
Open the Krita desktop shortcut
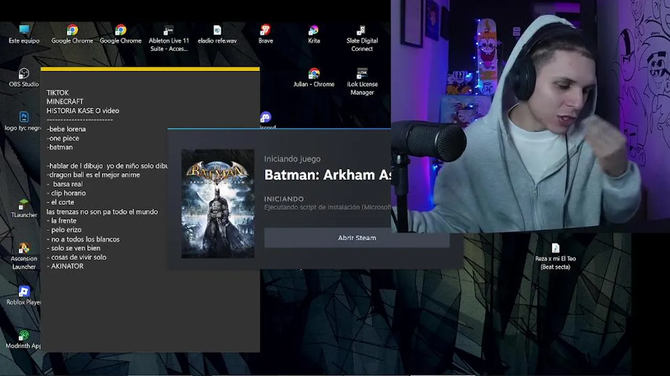[314, 34]
